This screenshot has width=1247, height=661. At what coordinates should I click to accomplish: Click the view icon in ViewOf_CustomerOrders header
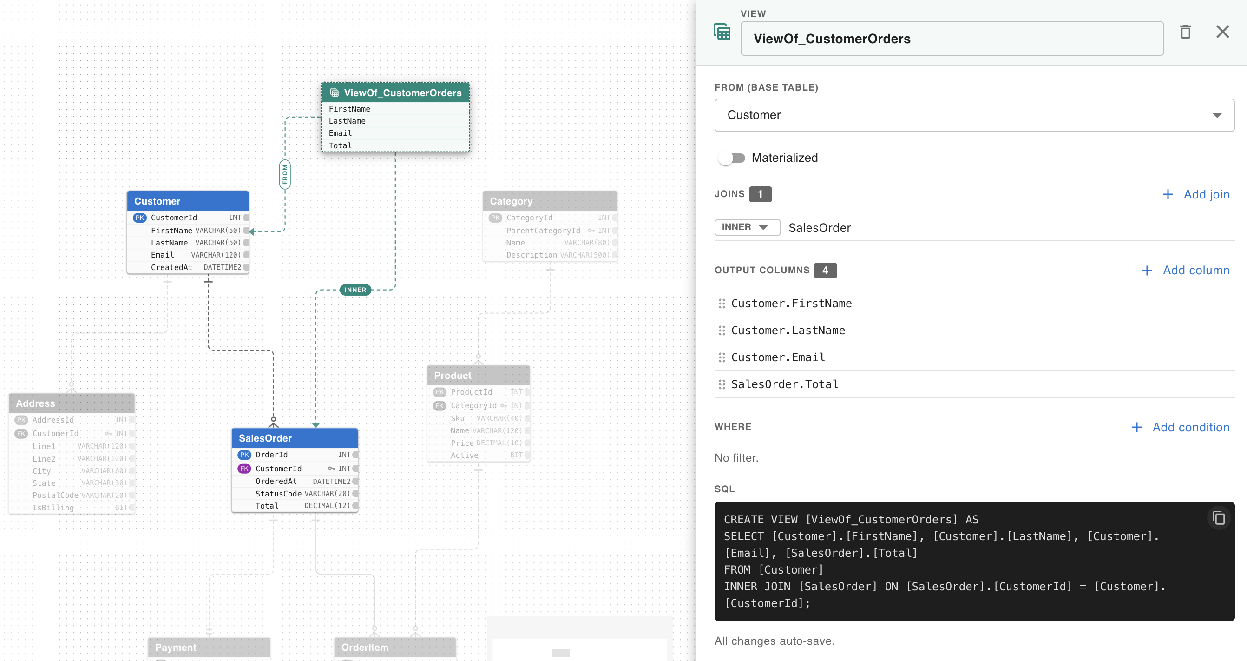[x=334, y=93]
